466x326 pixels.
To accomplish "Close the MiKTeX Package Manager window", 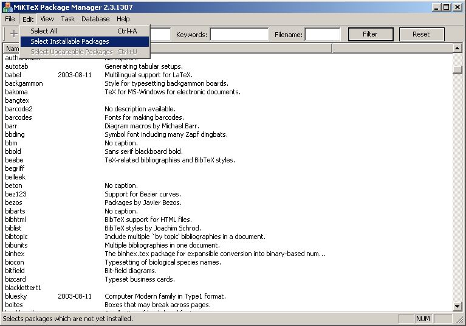I will coord(457,7).
